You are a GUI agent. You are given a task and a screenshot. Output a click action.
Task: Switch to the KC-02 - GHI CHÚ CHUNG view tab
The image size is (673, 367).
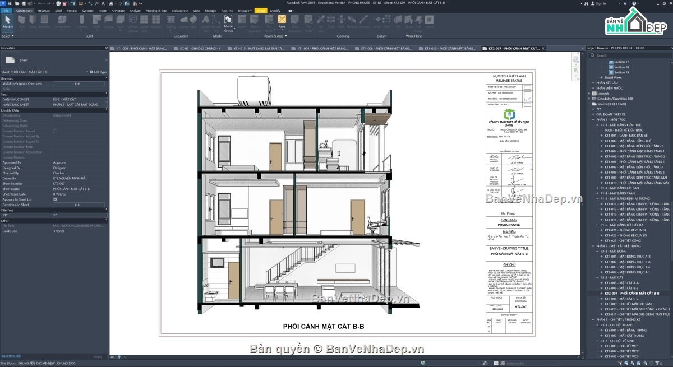[x=200, y=49]
